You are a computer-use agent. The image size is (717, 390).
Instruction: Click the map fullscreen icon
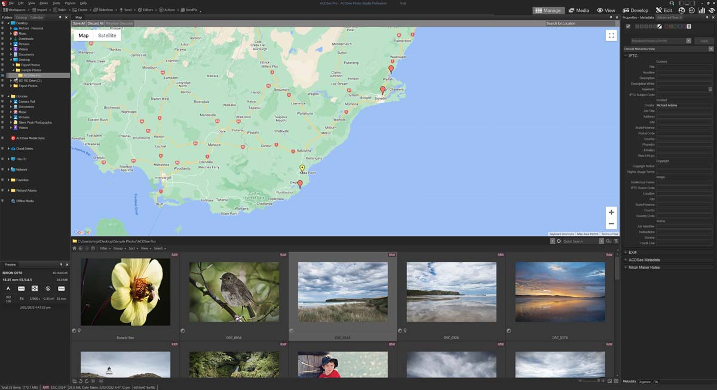[x=611, y=36]
